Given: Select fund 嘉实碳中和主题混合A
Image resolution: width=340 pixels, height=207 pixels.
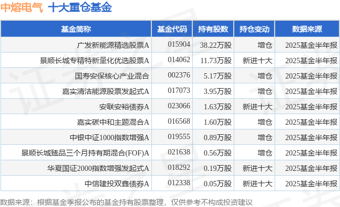Looking at the screenshot, I should (113, 122).
